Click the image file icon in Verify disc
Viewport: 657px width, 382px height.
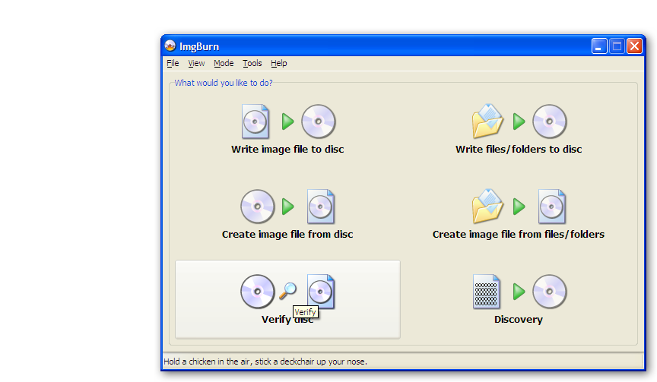[x=321, y=291]
